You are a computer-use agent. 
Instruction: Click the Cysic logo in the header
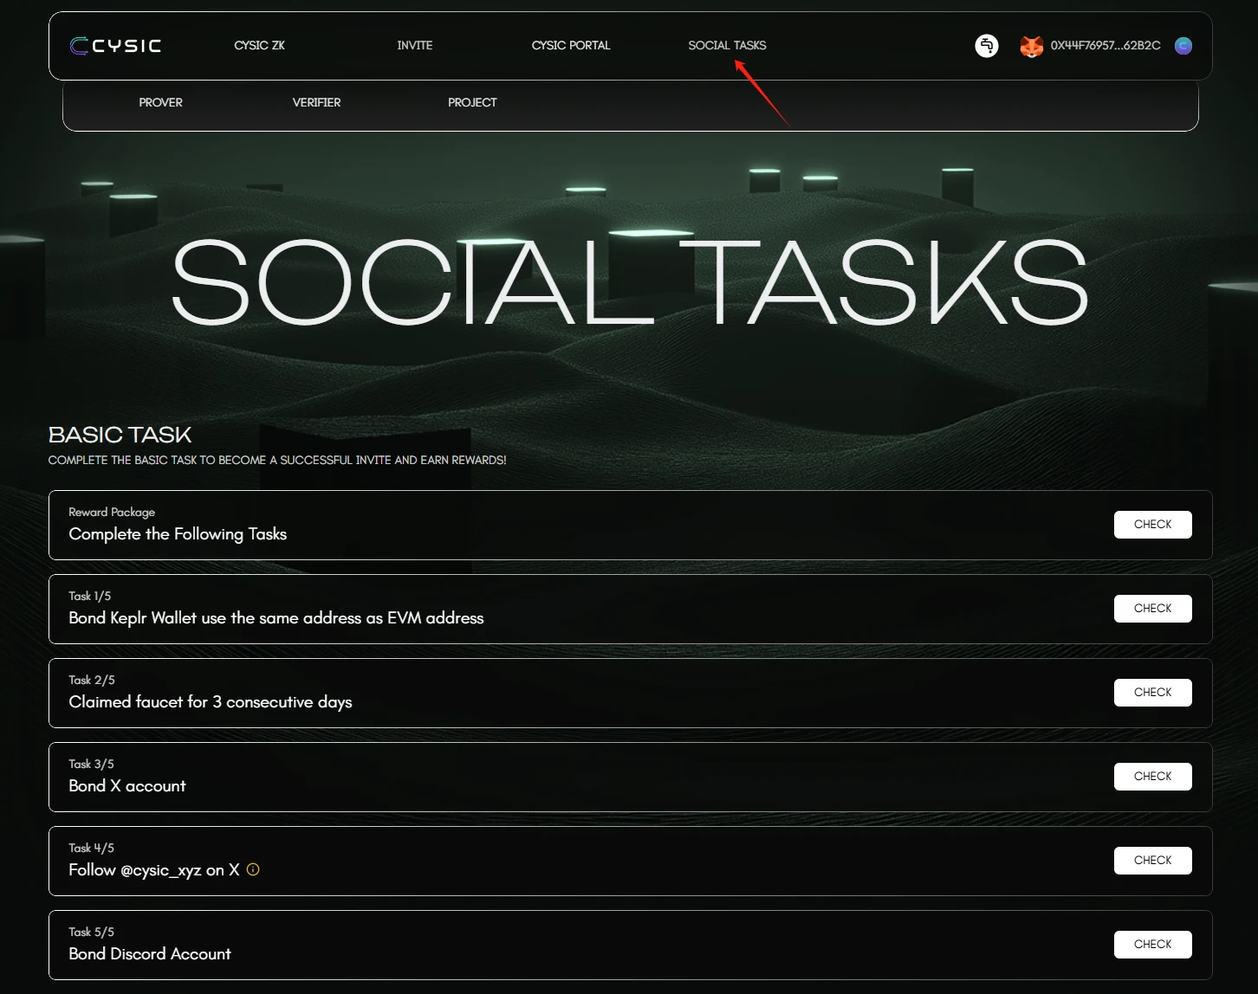(x=115, y=46)
